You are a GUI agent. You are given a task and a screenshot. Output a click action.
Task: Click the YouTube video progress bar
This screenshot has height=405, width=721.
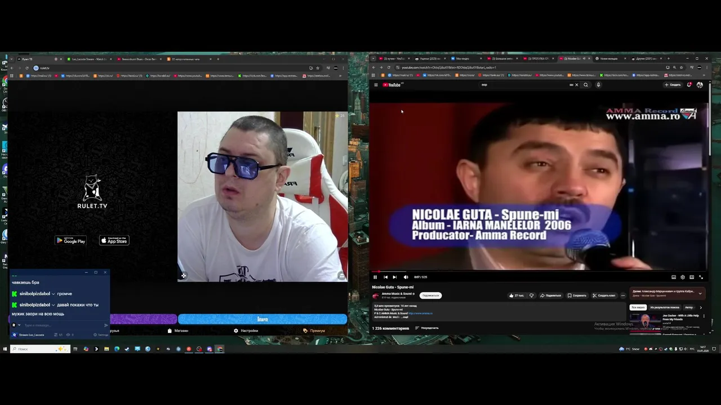coord(538,271)
